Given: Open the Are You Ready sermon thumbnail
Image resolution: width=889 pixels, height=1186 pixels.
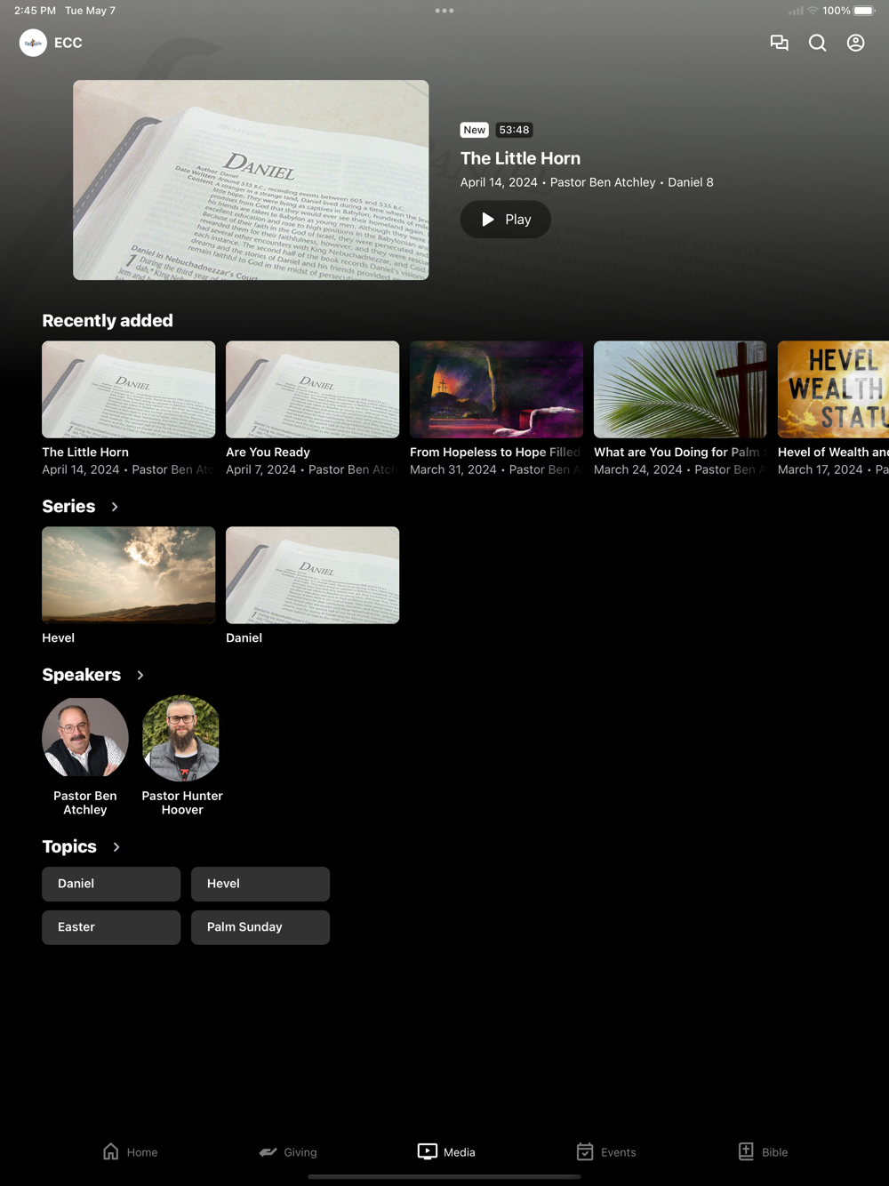Looking at the screenshot, I should [313, 389].
